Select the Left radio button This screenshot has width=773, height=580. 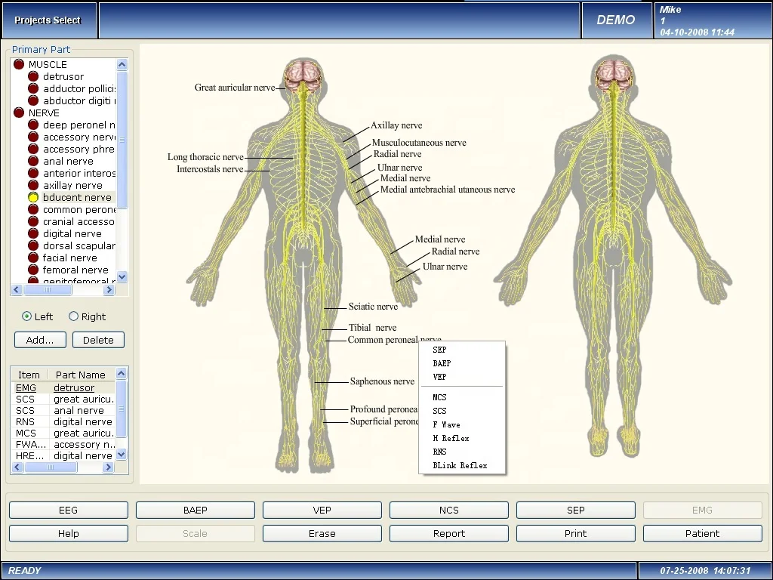coord(27,316)
